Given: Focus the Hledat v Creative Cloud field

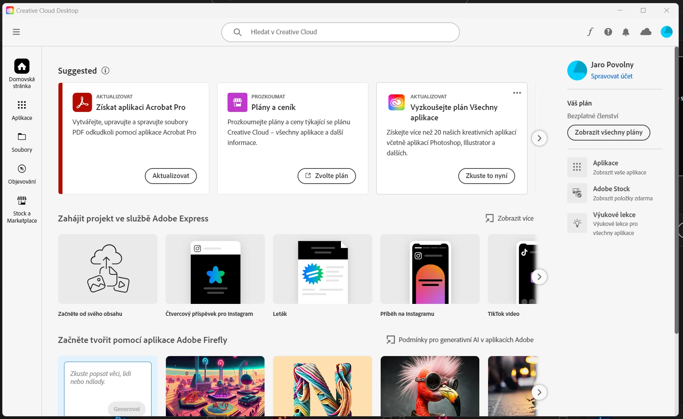Looking at the screenshot, I should point(341,32).
